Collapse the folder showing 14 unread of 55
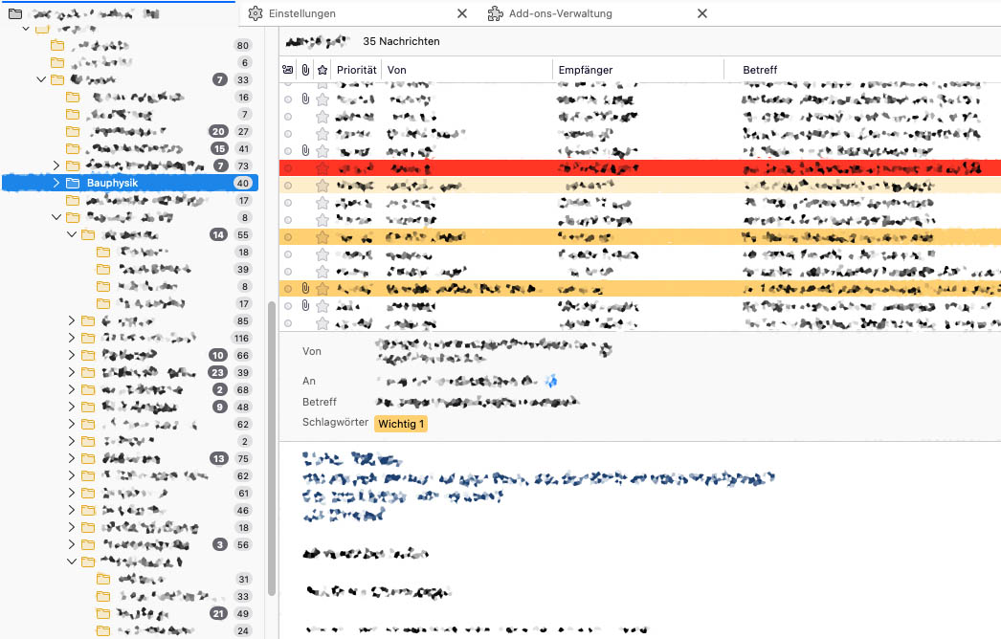This screenshot has height=639, width=1001. [71, 234]
